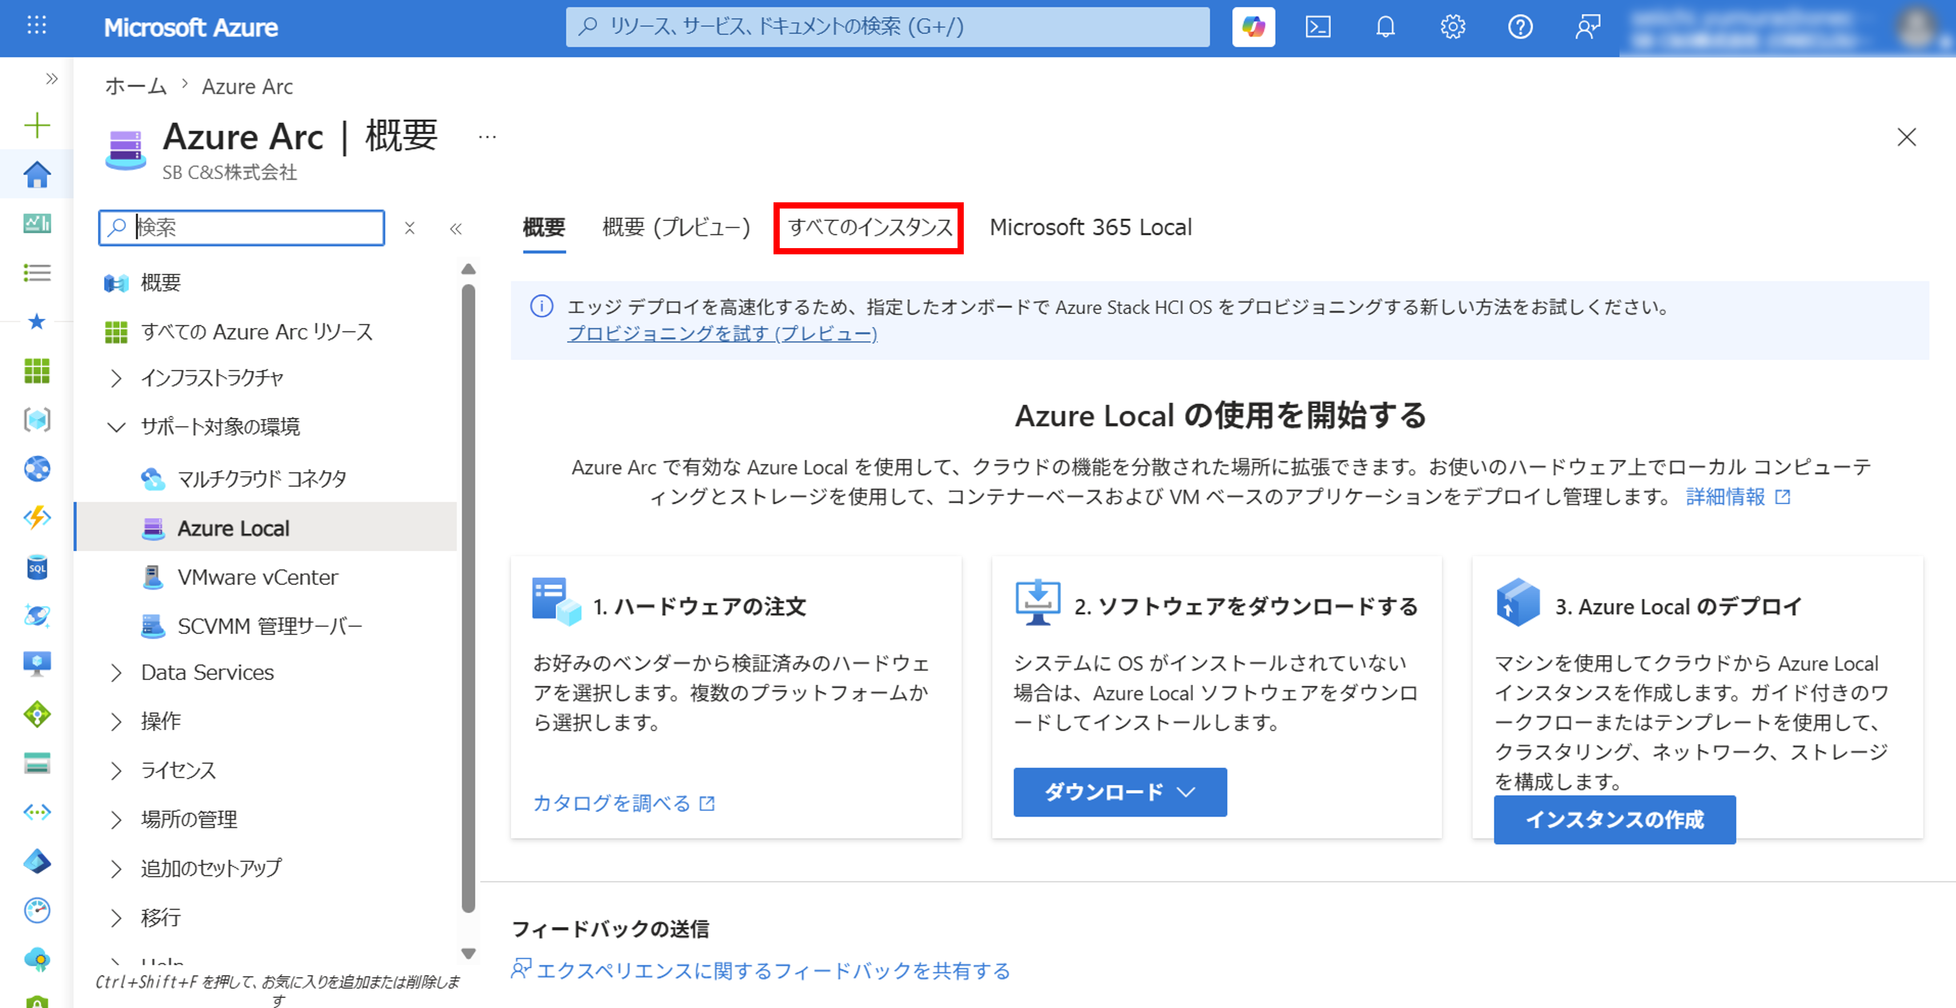The image size is (1956, 1008).
Task: Click the menu scrollbar up arrow
Action: pyautogui.click(x=469, y=269)
